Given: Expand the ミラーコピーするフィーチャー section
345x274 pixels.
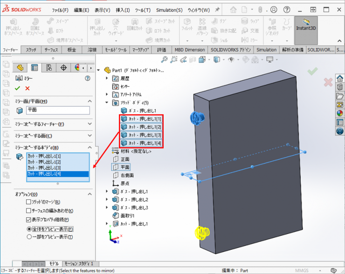Looking at the screenshot, I should [x=90, y=124].
